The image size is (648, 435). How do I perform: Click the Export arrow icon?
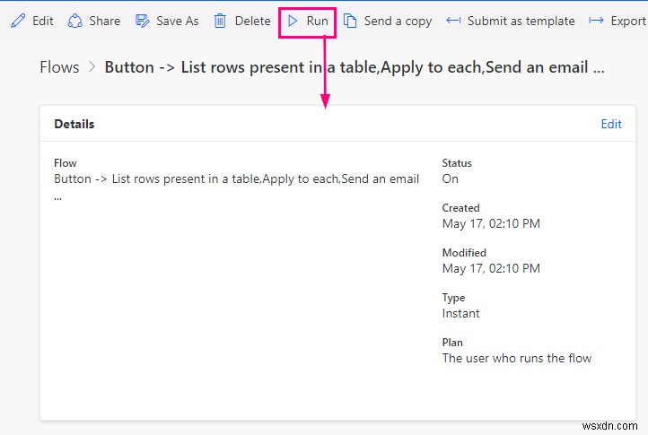pos(596,21)
